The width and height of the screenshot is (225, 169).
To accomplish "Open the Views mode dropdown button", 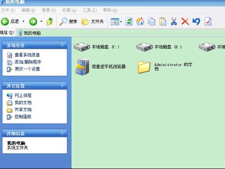I will coord(116,22).
